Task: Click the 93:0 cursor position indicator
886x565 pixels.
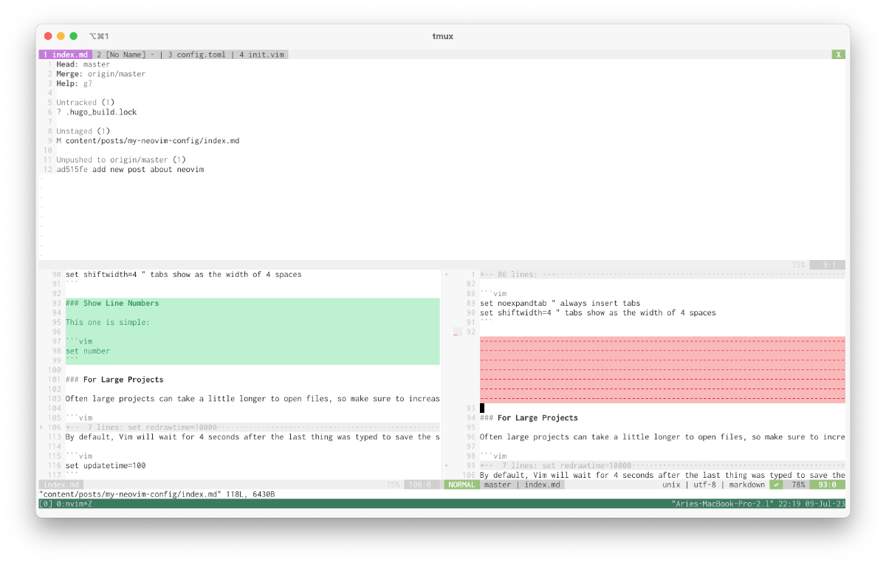Action: 825,484
